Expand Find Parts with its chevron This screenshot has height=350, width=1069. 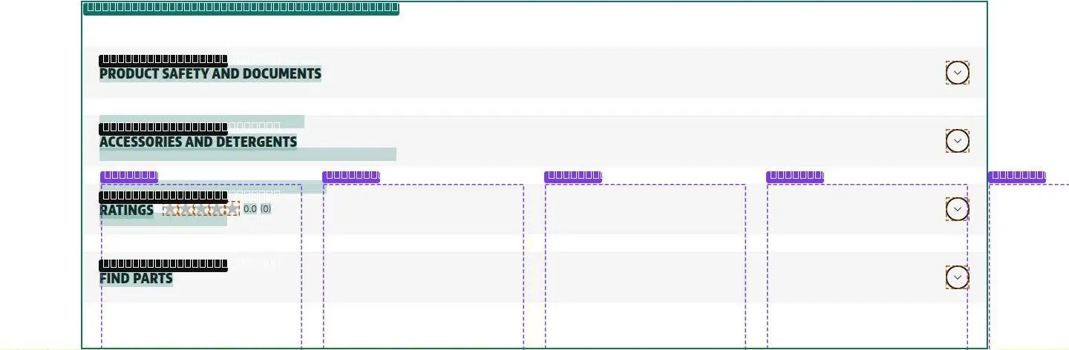click(958, 277)
